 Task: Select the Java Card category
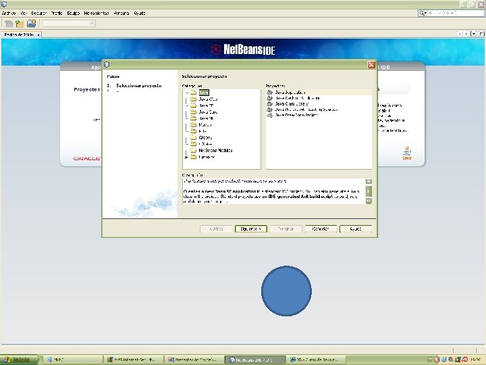point(208,112)
